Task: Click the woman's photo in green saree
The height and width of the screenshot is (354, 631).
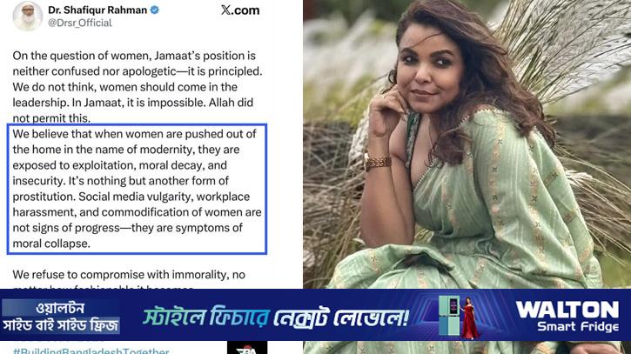Action: pyautogui.click(x=467, y=144)
